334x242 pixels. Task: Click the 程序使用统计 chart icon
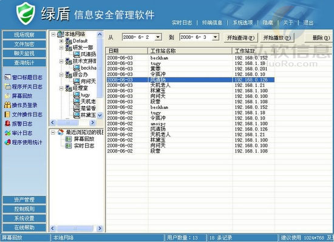(x=7, y=142)
